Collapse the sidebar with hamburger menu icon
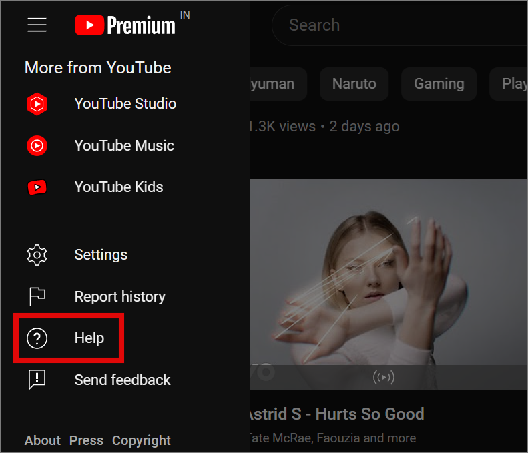This screenshot has width=528, height=453. [37, 25]
